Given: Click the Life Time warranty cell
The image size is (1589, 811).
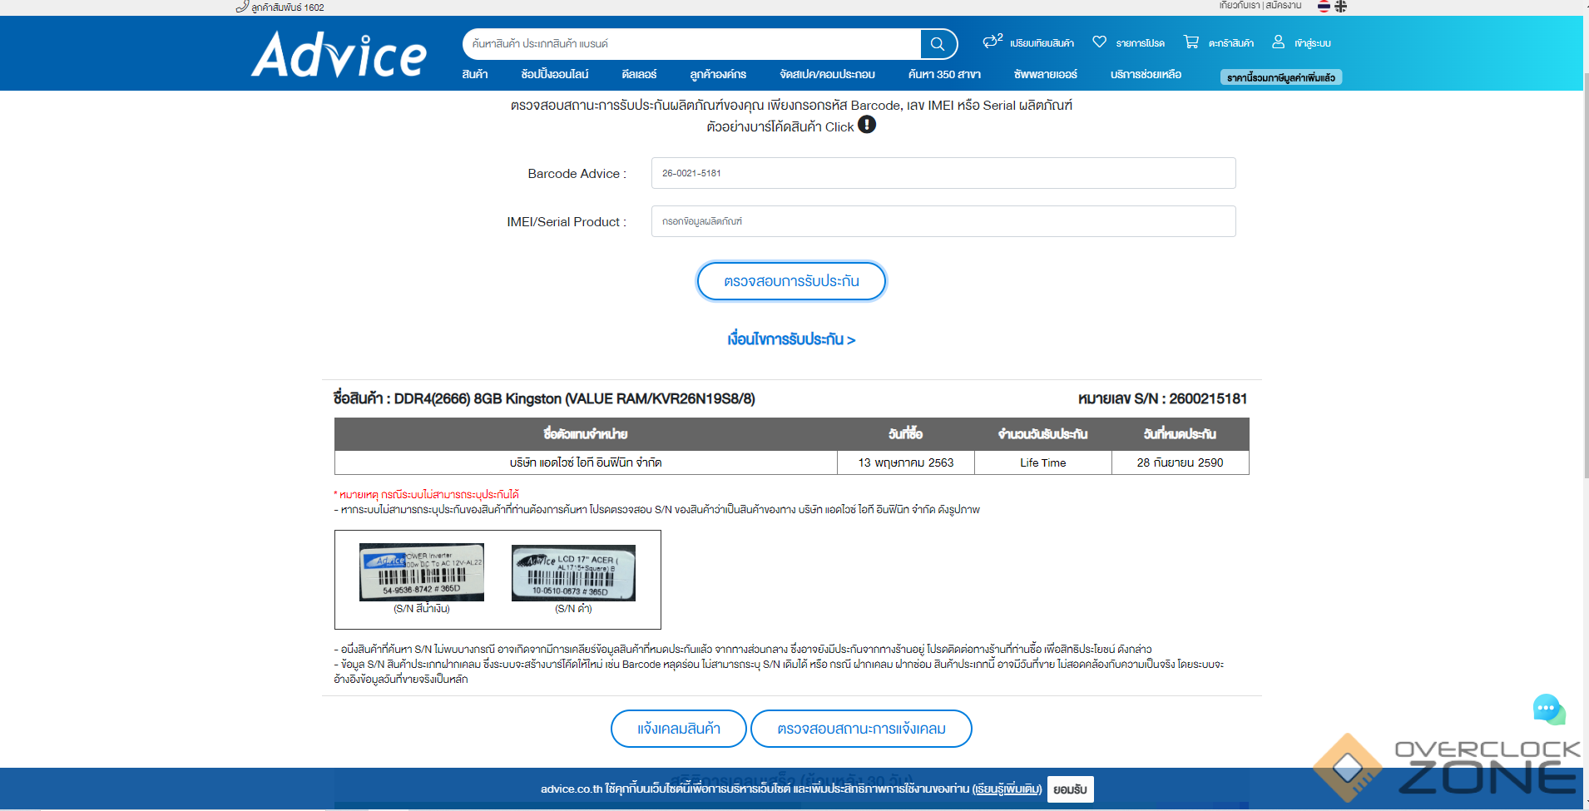Looking at the screenshot, I should click(x=1043, y=462).
